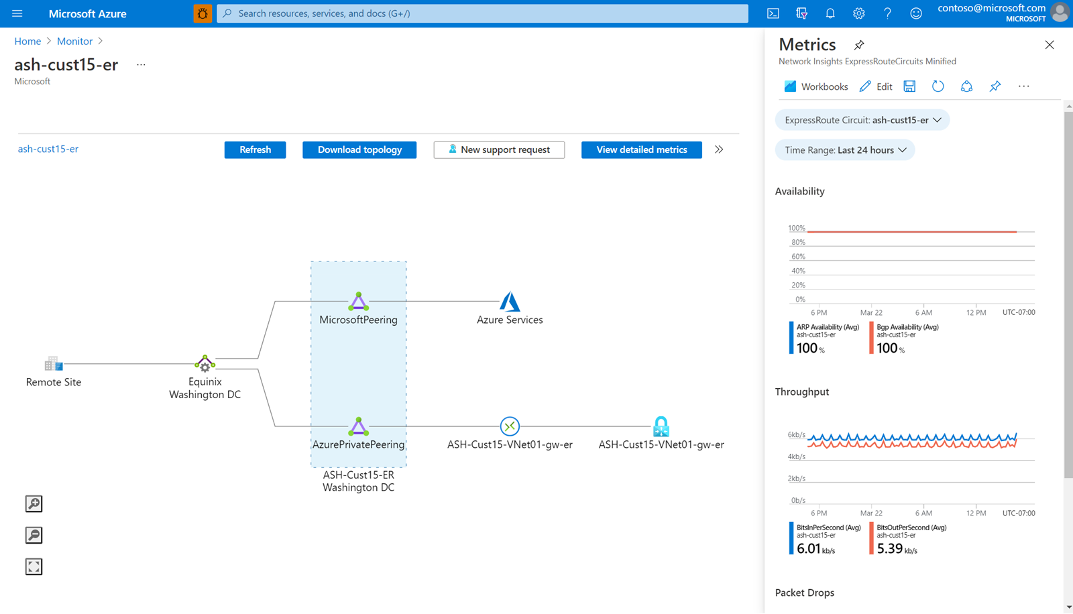Fit the topology to screen

point(34,567)
